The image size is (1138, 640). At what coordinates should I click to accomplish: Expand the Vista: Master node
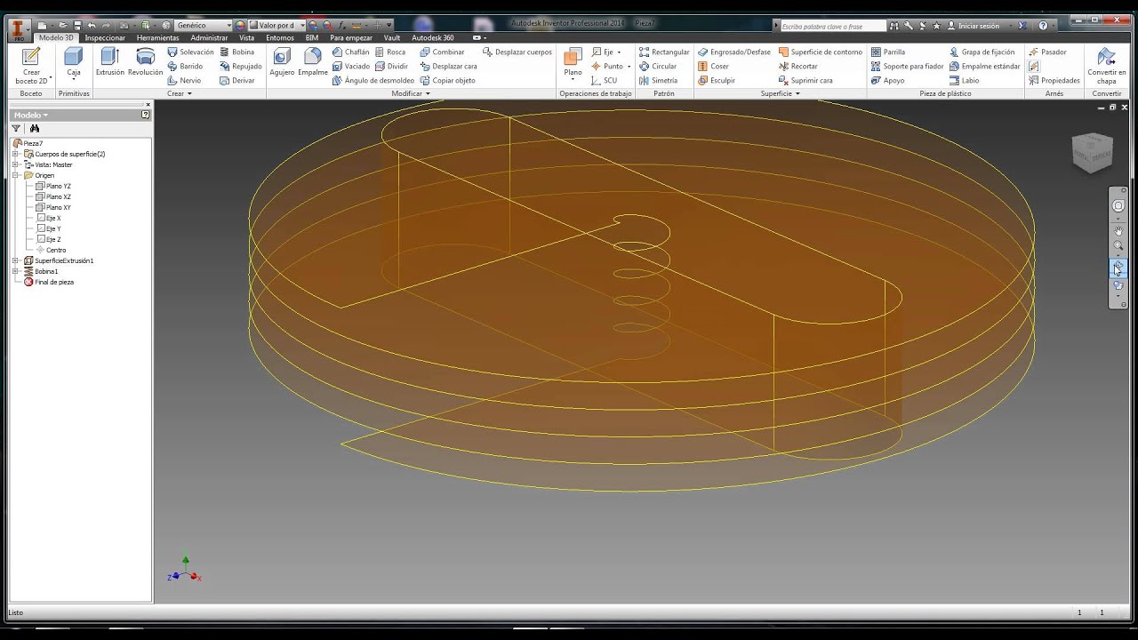coord(15,164)
